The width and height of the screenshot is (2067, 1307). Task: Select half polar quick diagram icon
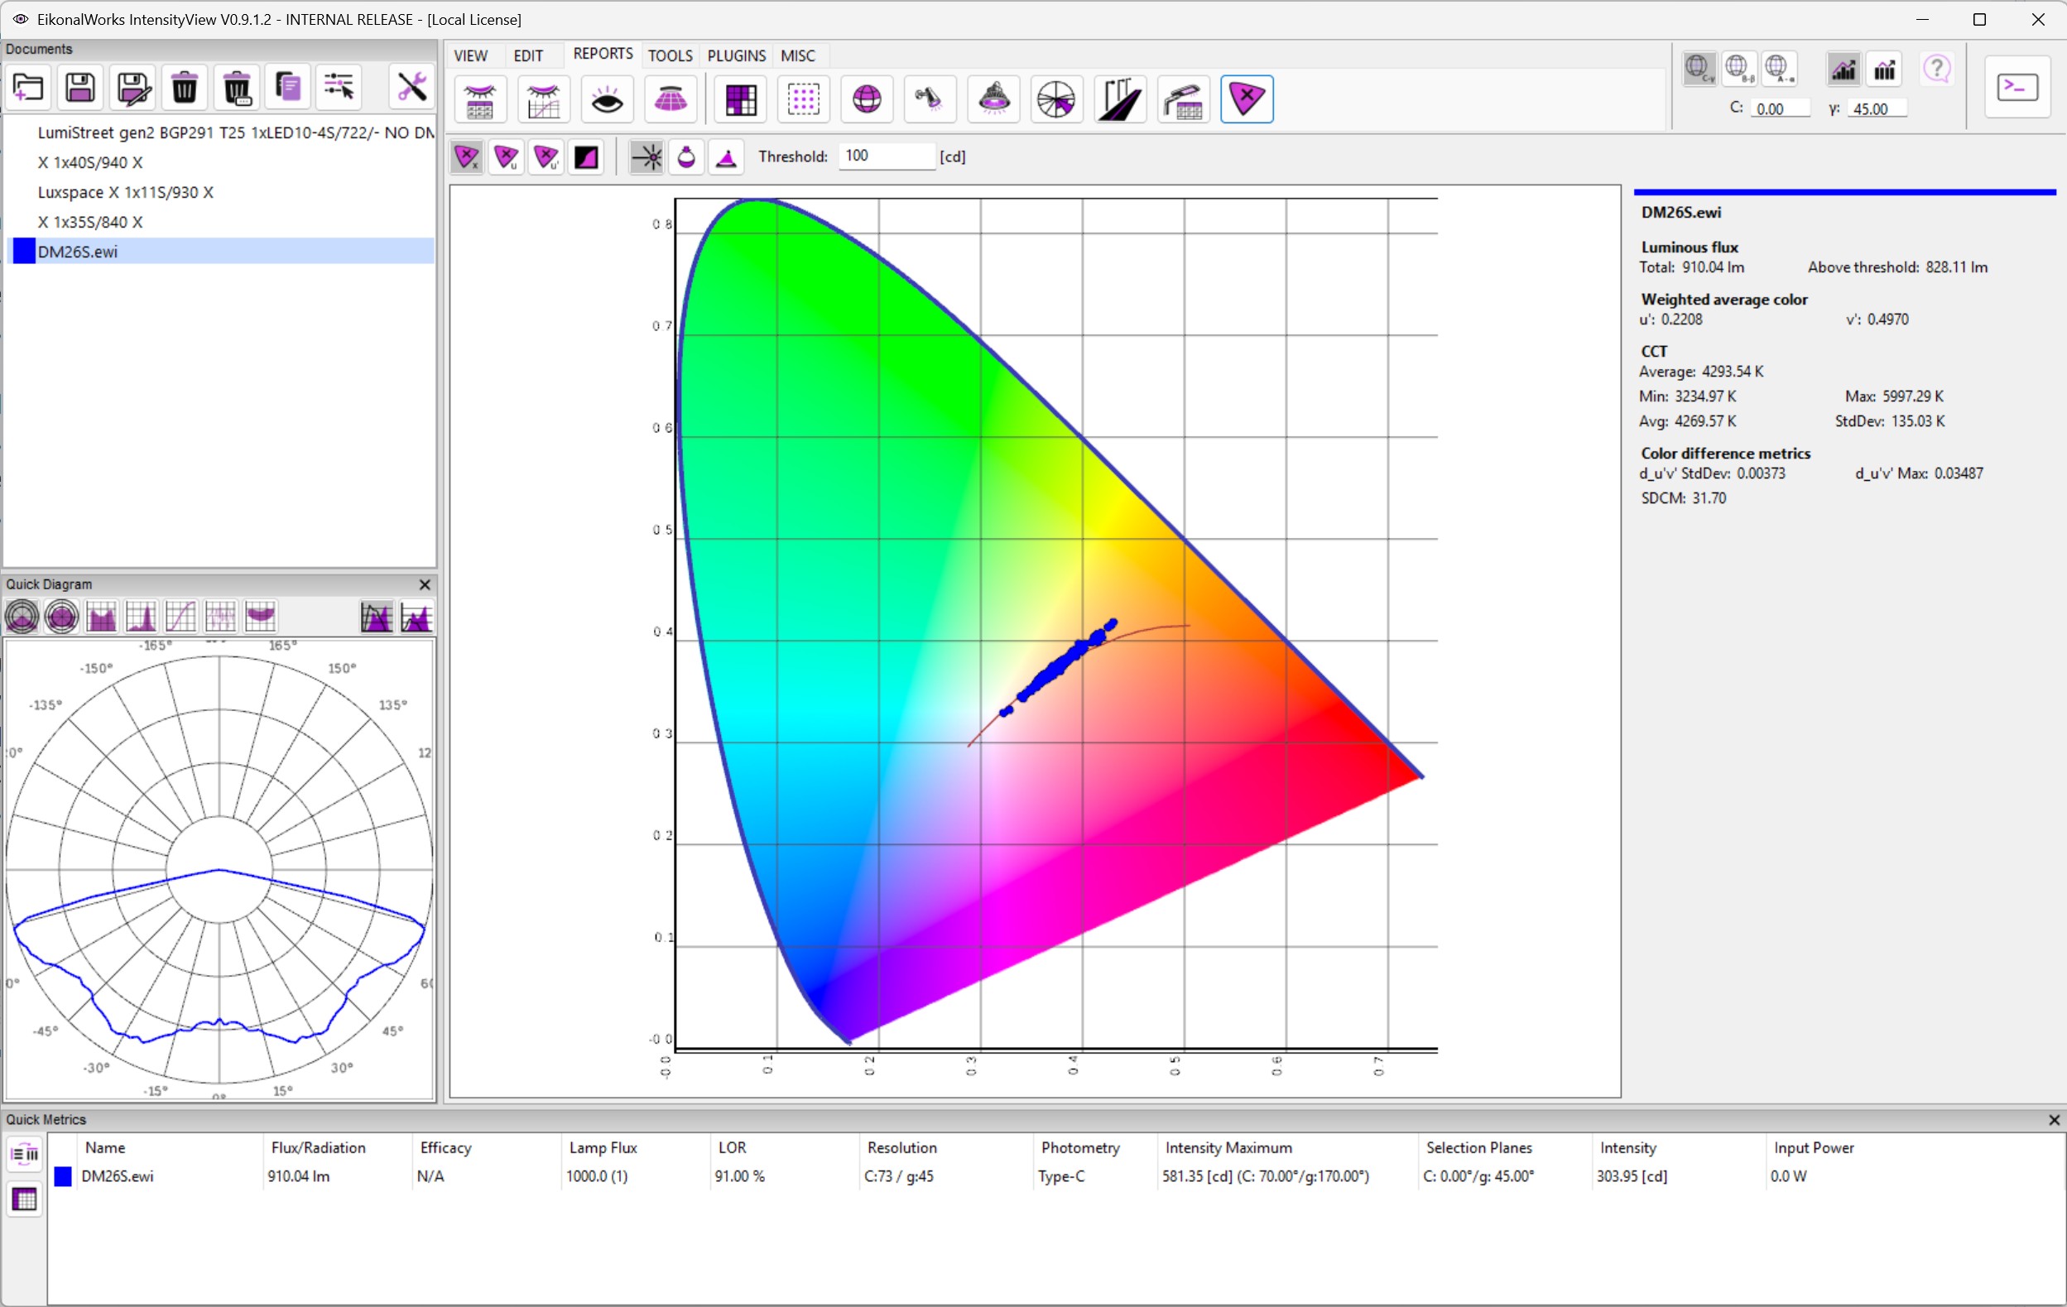tap(22, 616)
